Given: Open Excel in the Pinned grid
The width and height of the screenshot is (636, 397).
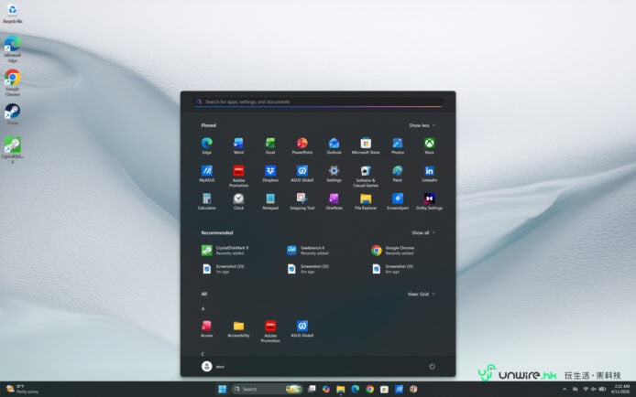Looking at the screenshot, I should (x=270, y=145).
